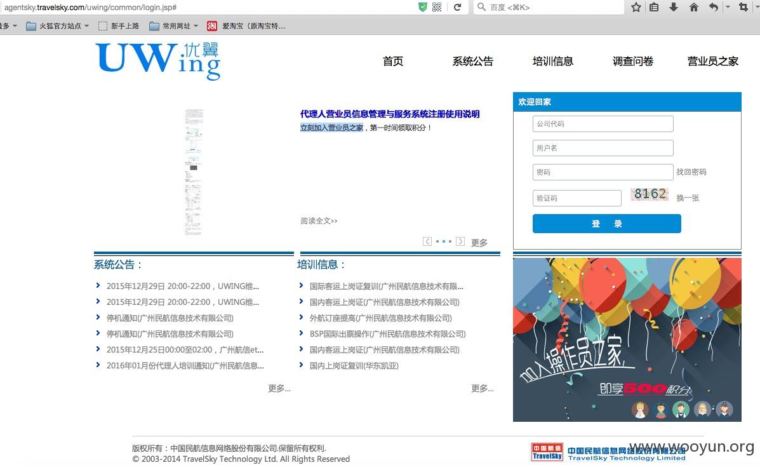Viewport: 760px width, 465px height.
Task: Click the 找回密码 link
Action: 691,172
